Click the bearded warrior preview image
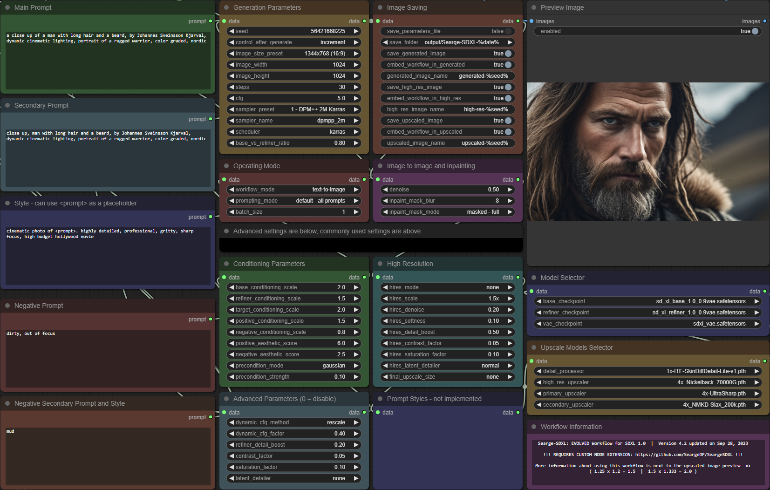The width and height of the screenshot is (770, 490). (648, 152)
